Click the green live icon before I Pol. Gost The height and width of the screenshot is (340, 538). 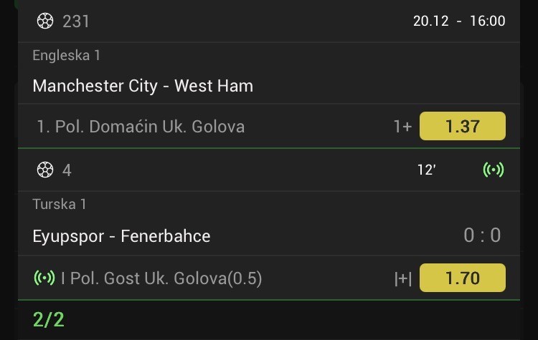click(44, 278)
